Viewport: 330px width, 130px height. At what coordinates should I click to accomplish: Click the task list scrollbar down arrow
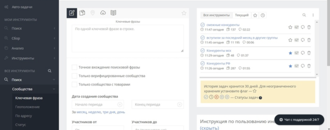pos(317,75)
